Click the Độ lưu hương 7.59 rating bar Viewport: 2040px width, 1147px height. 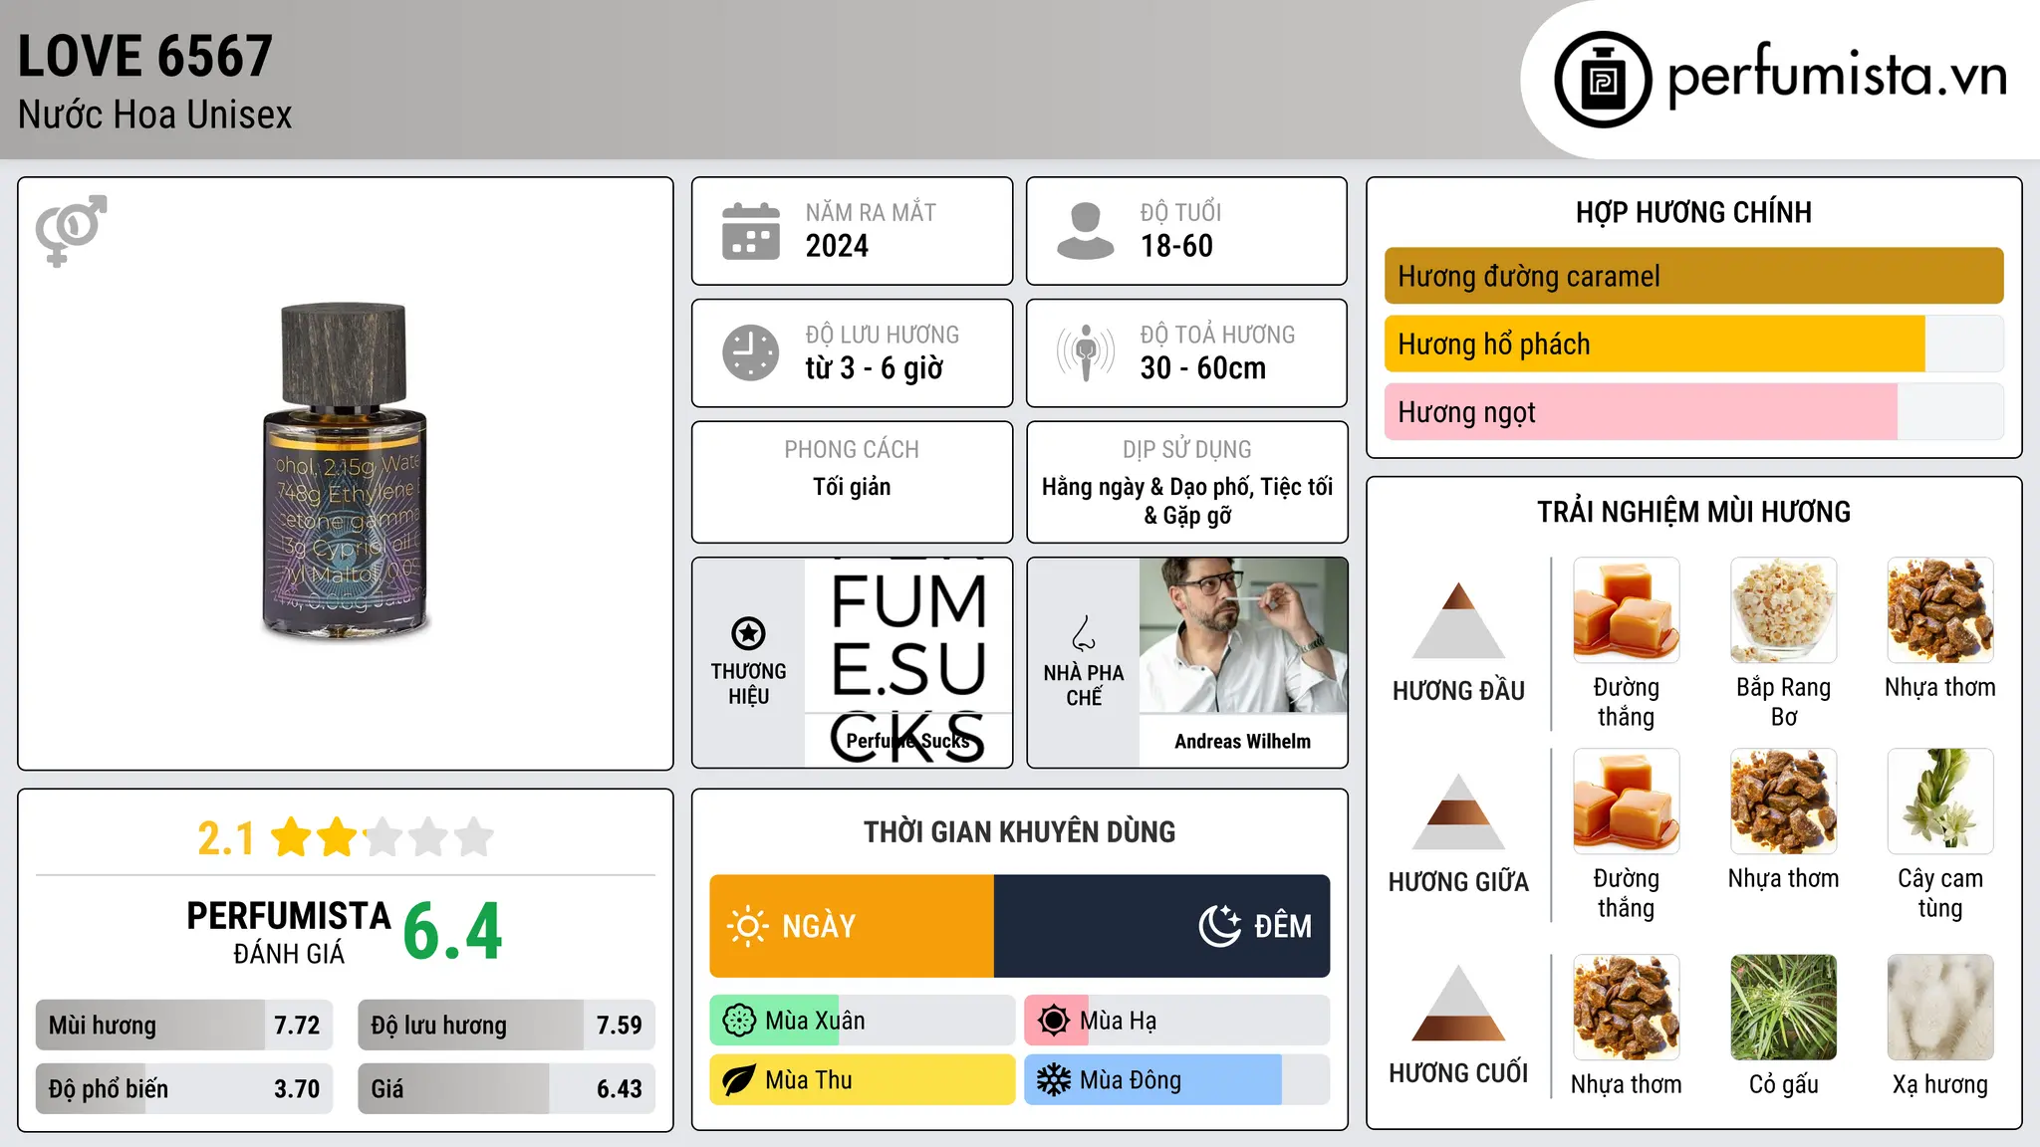tap(507, 1025)
